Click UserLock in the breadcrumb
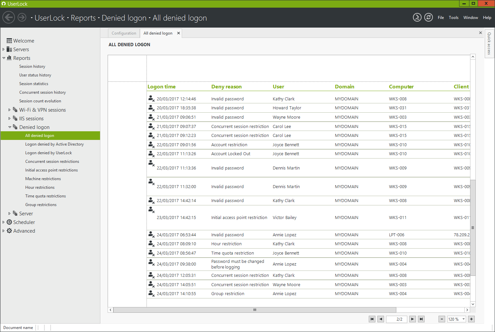 coord(49,18)
